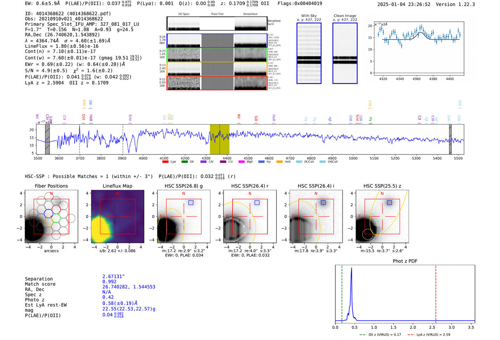The width and height of the screenshot is (500, 340).
Task: Select the blue-bordered 2D fiber spectrum row
Action: [x=217, y=41]
